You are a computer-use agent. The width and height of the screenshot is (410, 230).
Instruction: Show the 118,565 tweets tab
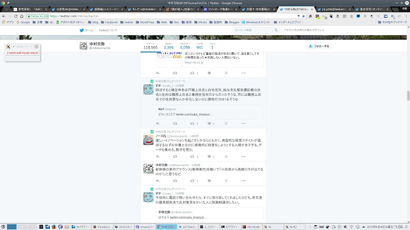click(x=151, y=46)
